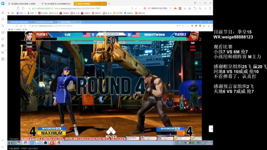
Task: Open downloads in the outer browser toolbar
Action: tap(185, 8)
